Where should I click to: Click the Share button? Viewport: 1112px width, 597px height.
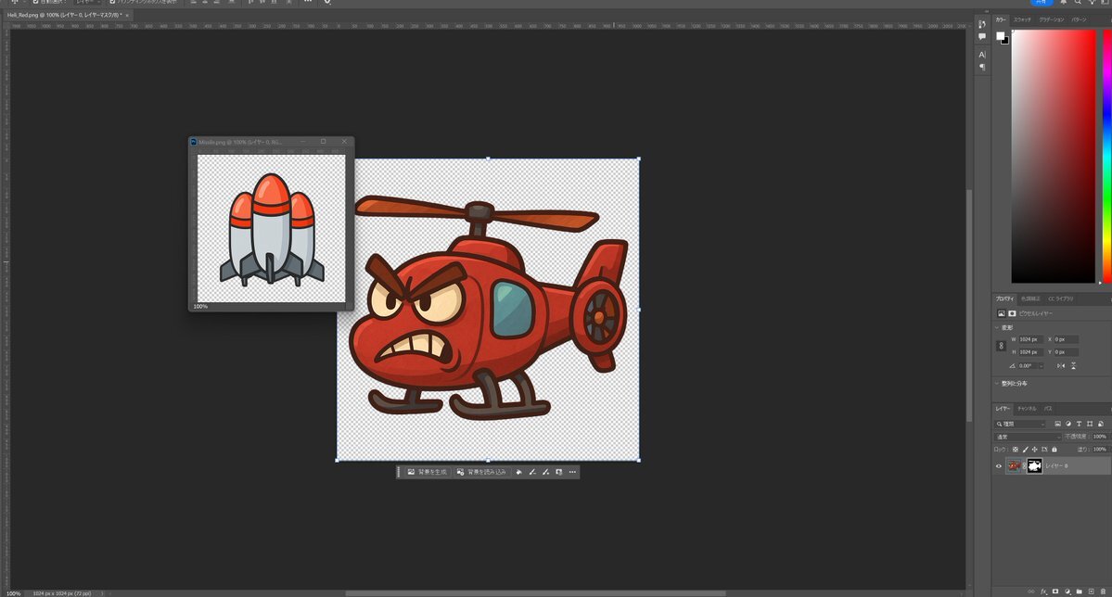tap(1042, 2)
